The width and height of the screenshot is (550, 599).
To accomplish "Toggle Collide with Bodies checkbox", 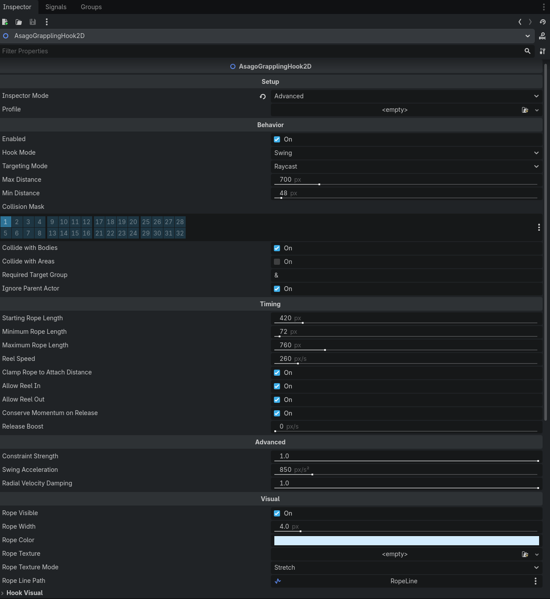I will tap(277, 248).
